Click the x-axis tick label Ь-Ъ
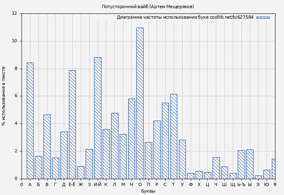 [241, 184]
